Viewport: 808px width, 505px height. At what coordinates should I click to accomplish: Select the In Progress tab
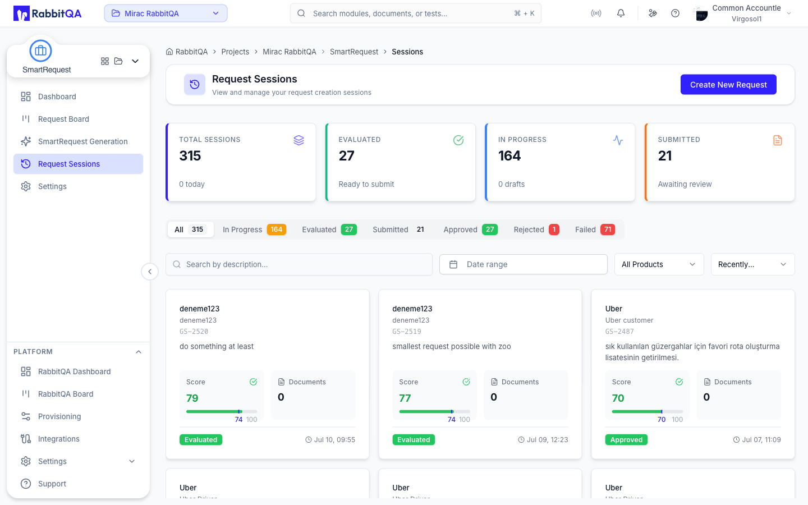(254, 229)
